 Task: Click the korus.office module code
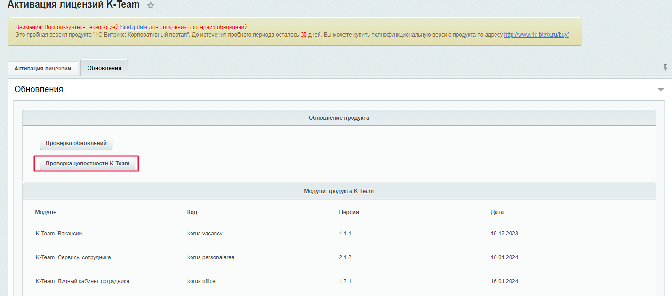point(201,281)
